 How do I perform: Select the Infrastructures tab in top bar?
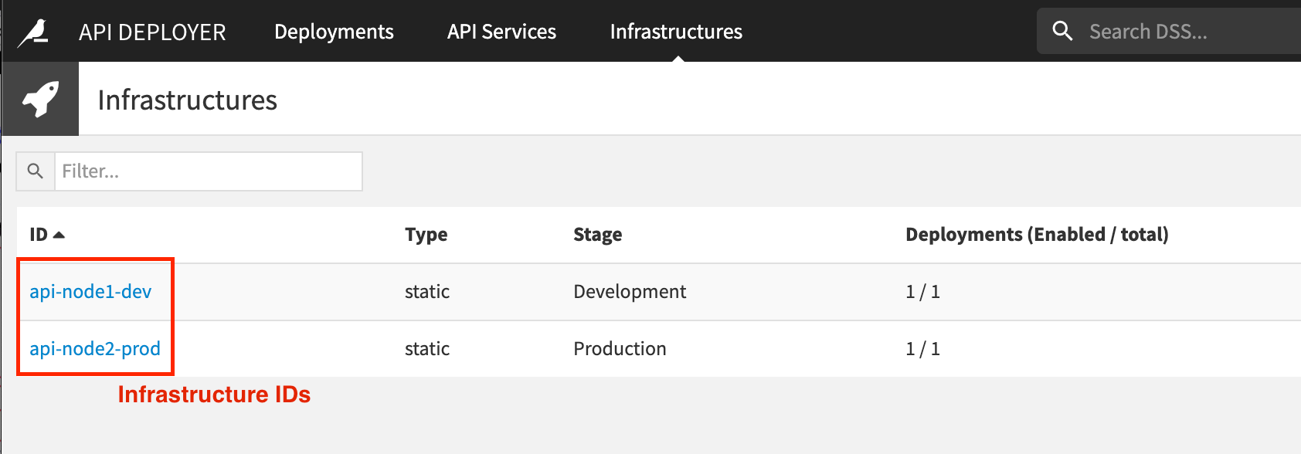[x=676, y=32]
